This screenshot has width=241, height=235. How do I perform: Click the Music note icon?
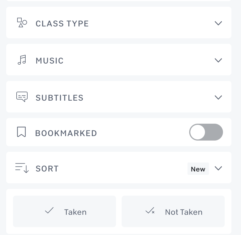point(22,60)
